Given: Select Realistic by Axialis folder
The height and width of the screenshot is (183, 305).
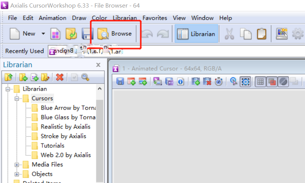Looking at the screenshot, I should [x=66, y=127].
